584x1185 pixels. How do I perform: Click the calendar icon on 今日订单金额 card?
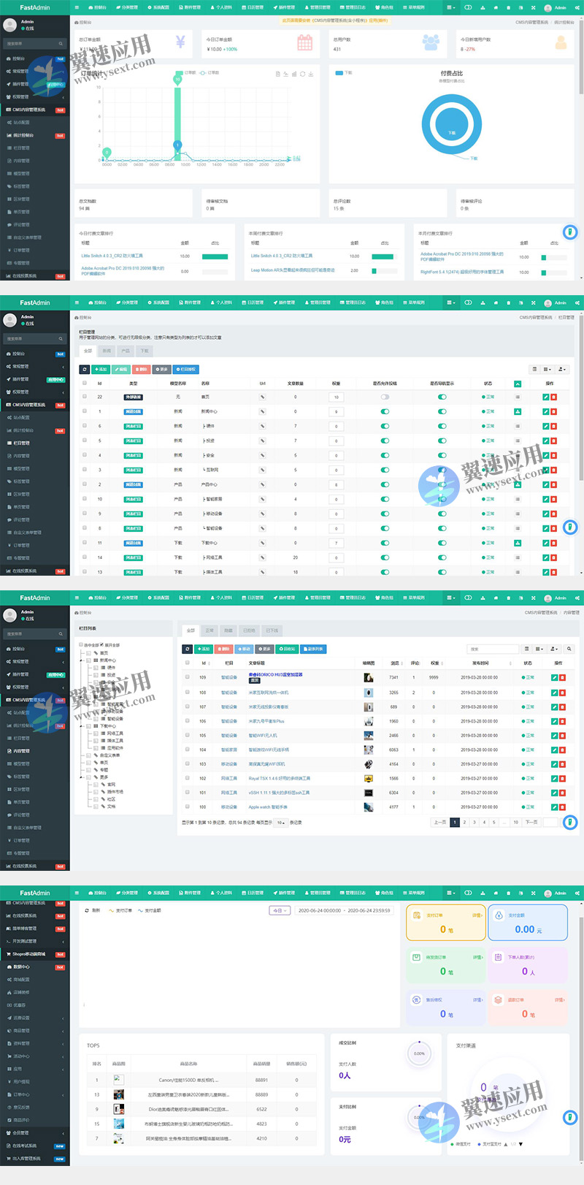pyautogui.click(x=304, y=43)
